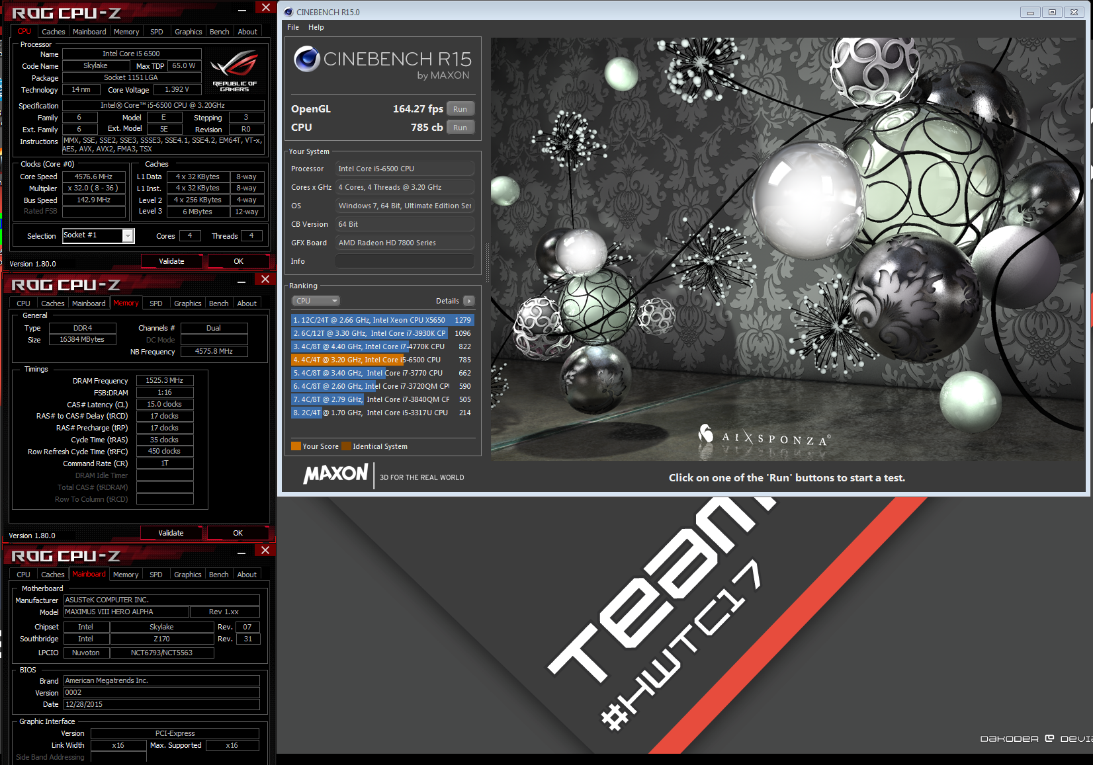Click Validate in top CPU-Z window
The height and width of the screenshot is (765, 1093).
[172, 261]
